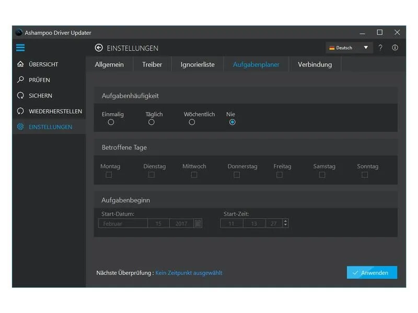The image size is (418, 313).
Task: Choose the Wöchentlich frequency option
Action: point(192,122)
